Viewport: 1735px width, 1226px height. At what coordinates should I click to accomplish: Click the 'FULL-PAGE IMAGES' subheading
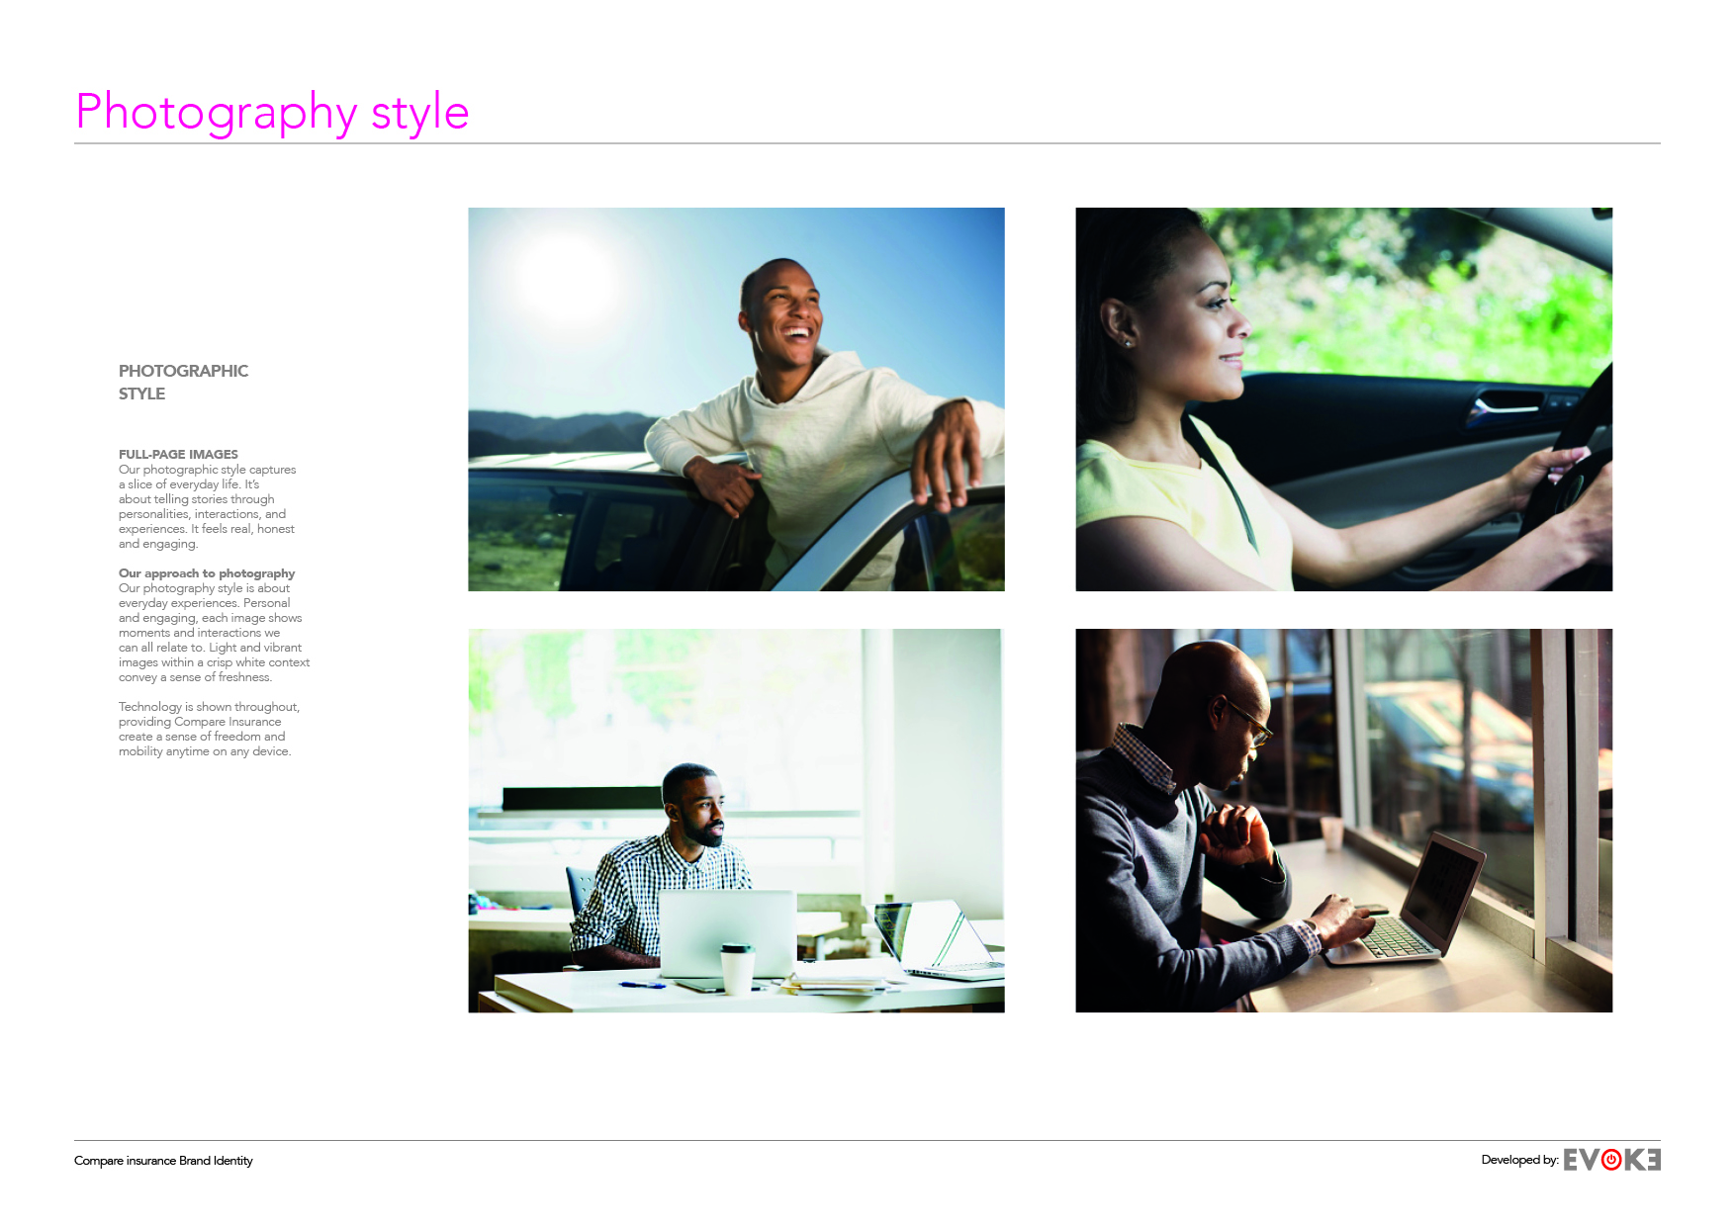(178, 454)
